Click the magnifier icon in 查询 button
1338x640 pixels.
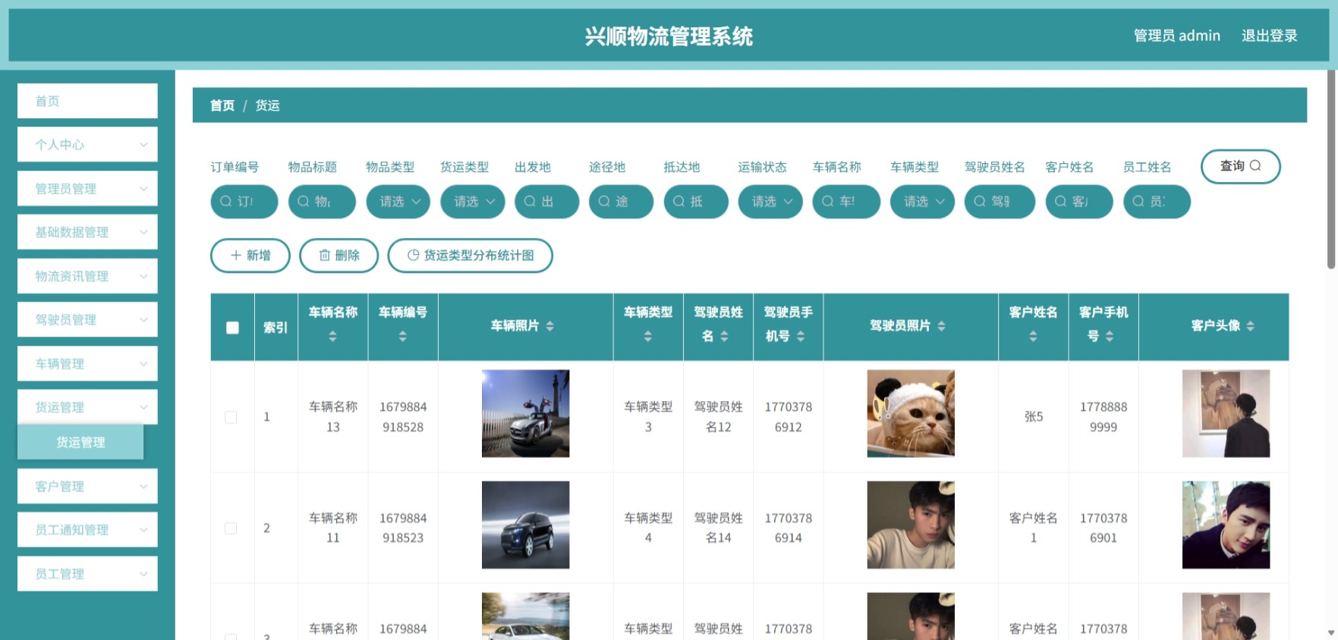click(x=1255, y=165)
